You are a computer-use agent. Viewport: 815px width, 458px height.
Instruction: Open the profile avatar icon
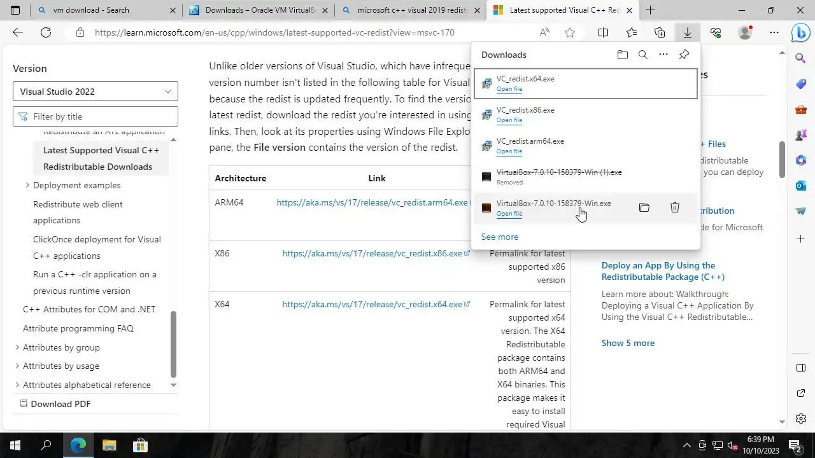(745, 32)
